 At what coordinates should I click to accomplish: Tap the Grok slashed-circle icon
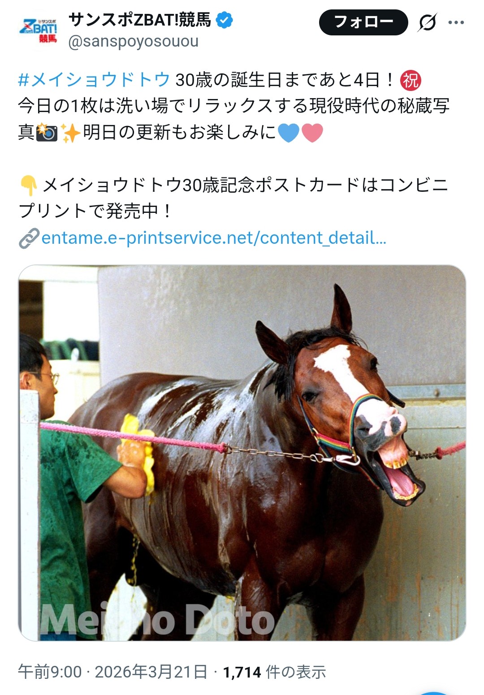pyautogui.click(x=427, y=22)
